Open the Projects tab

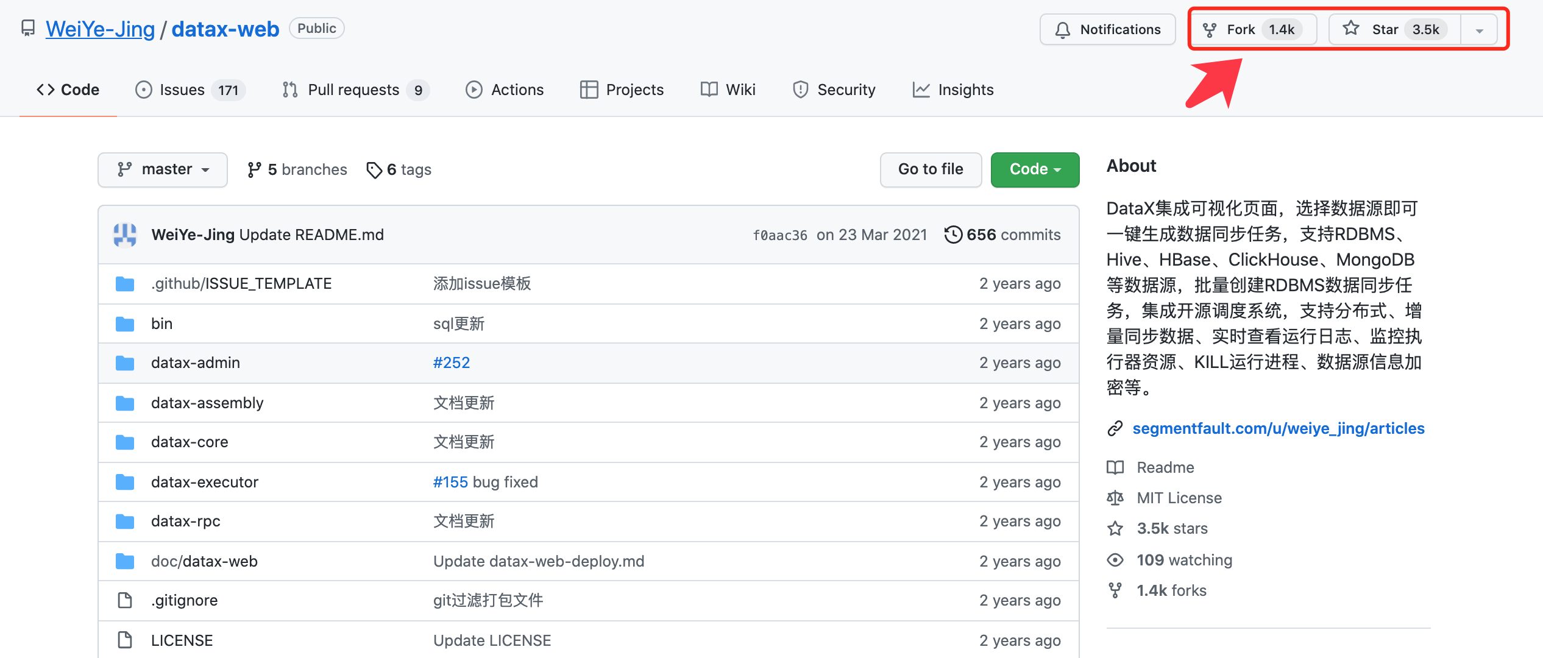point(622,90)
